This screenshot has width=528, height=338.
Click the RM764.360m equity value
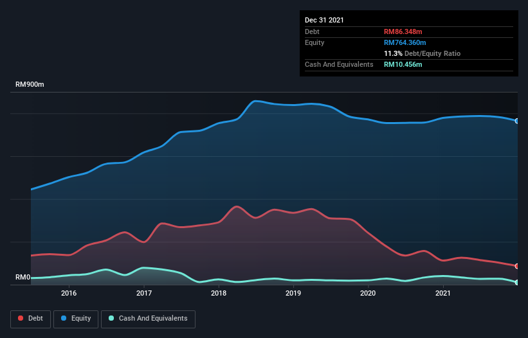[x=405, y=42]
